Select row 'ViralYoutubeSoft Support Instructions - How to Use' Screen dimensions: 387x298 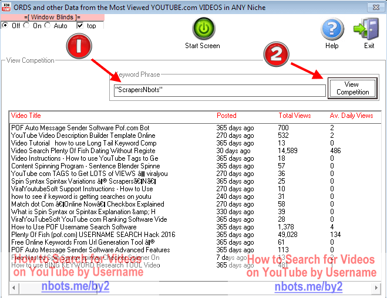click(195, 189)
